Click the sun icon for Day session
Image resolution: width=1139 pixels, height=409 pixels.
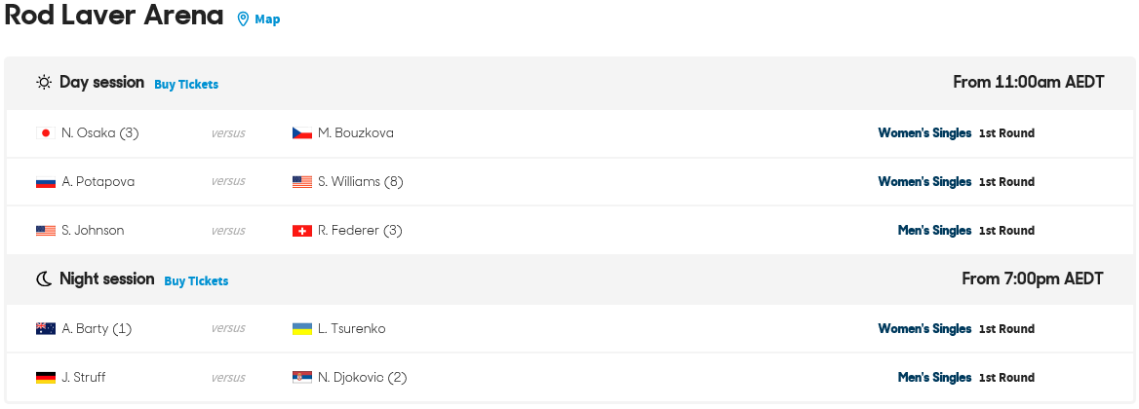click(x=44, y=83)
